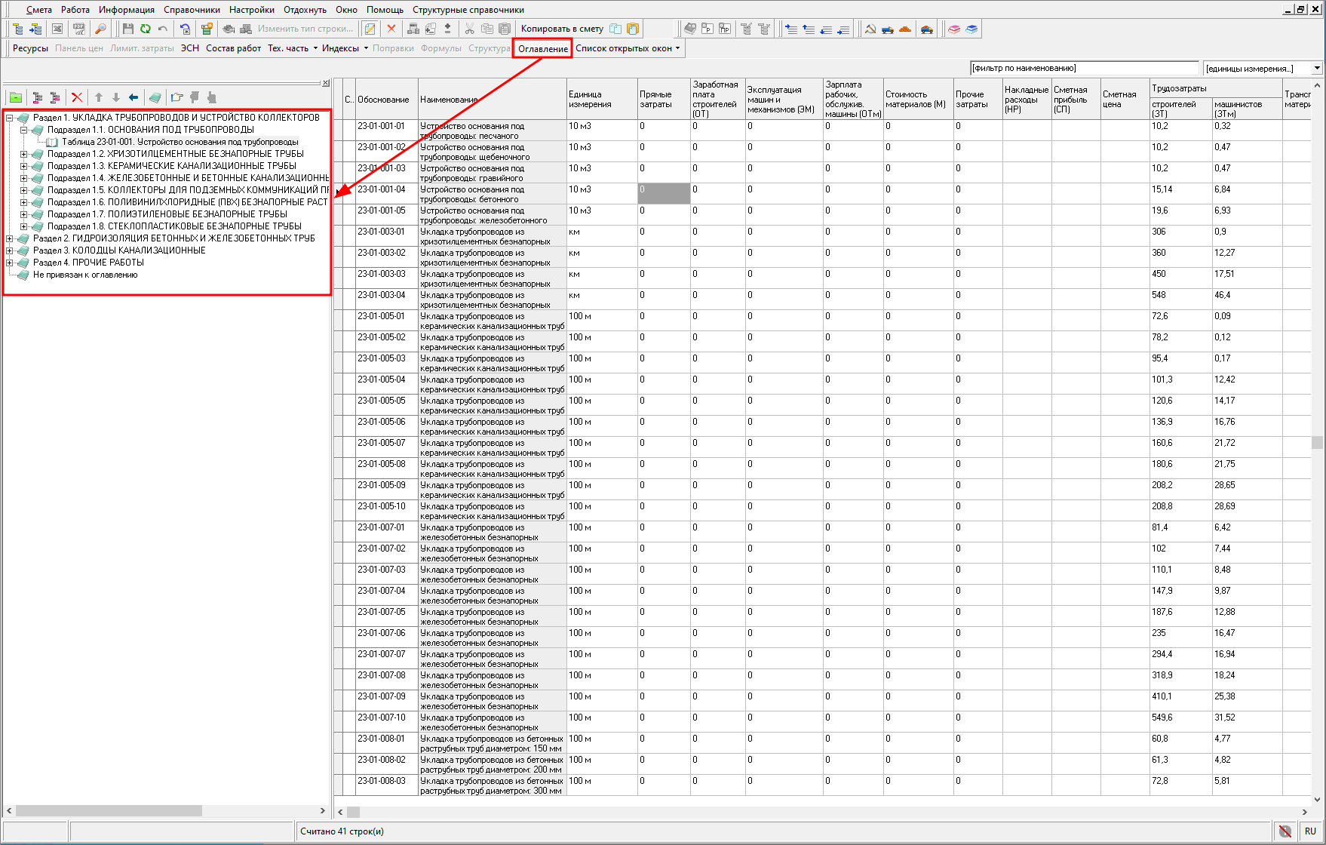Screen dimensions: 1326x845
Task: Open the Настройки menu
Action: tap(251, 10)
